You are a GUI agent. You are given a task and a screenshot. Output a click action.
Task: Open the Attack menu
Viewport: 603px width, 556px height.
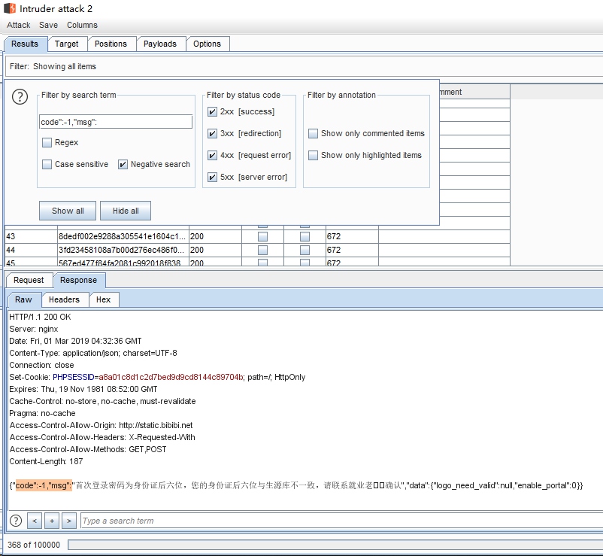click(x=19, y=25)
